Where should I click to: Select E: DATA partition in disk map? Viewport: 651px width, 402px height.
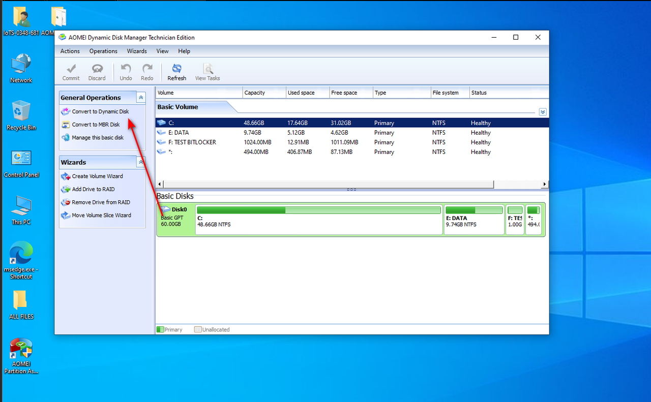(474, 220)
